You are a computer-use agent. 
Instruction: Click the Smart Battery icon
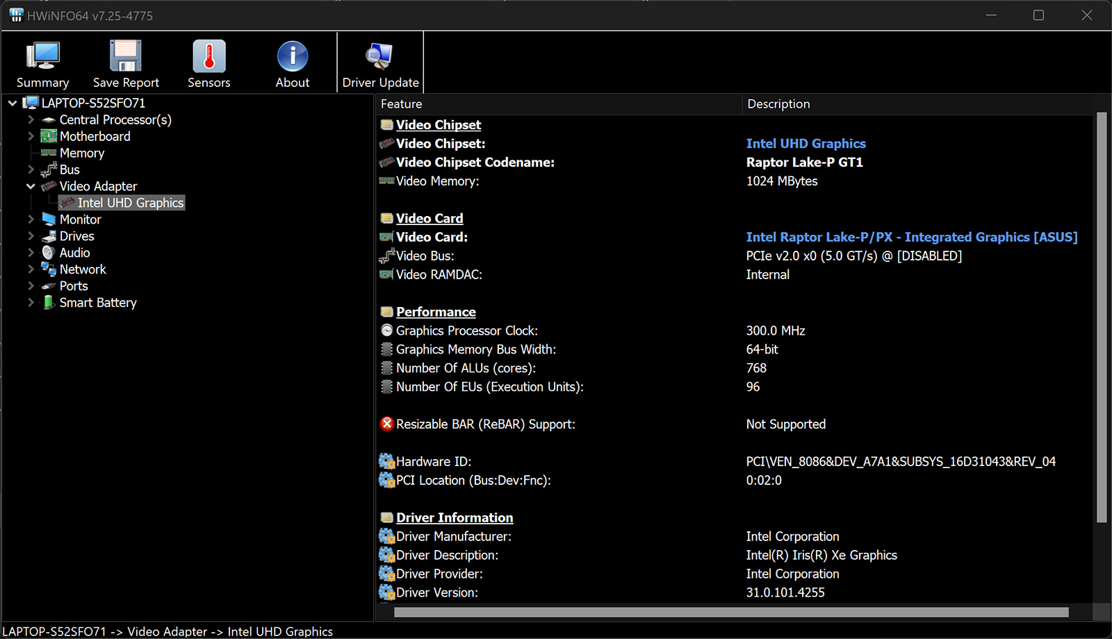click(x=49, y=303)
